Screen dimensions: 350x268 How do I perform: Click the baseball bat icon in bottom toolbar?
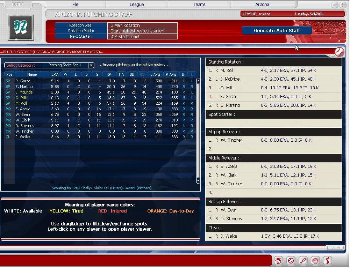[303, 260]
